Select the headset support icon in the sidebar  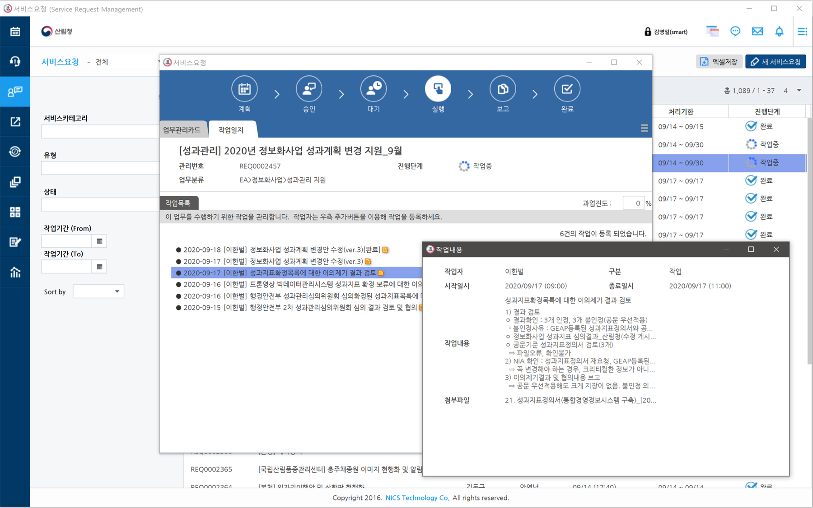pos(15,61)
